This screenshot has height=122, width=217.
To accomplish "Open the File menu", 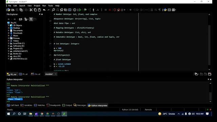I will (x=9, y=6).
